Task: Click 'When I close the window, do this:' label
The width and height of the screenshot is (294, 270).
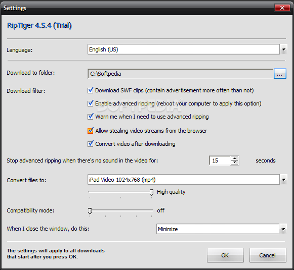Action: click(x=48, y=229)
